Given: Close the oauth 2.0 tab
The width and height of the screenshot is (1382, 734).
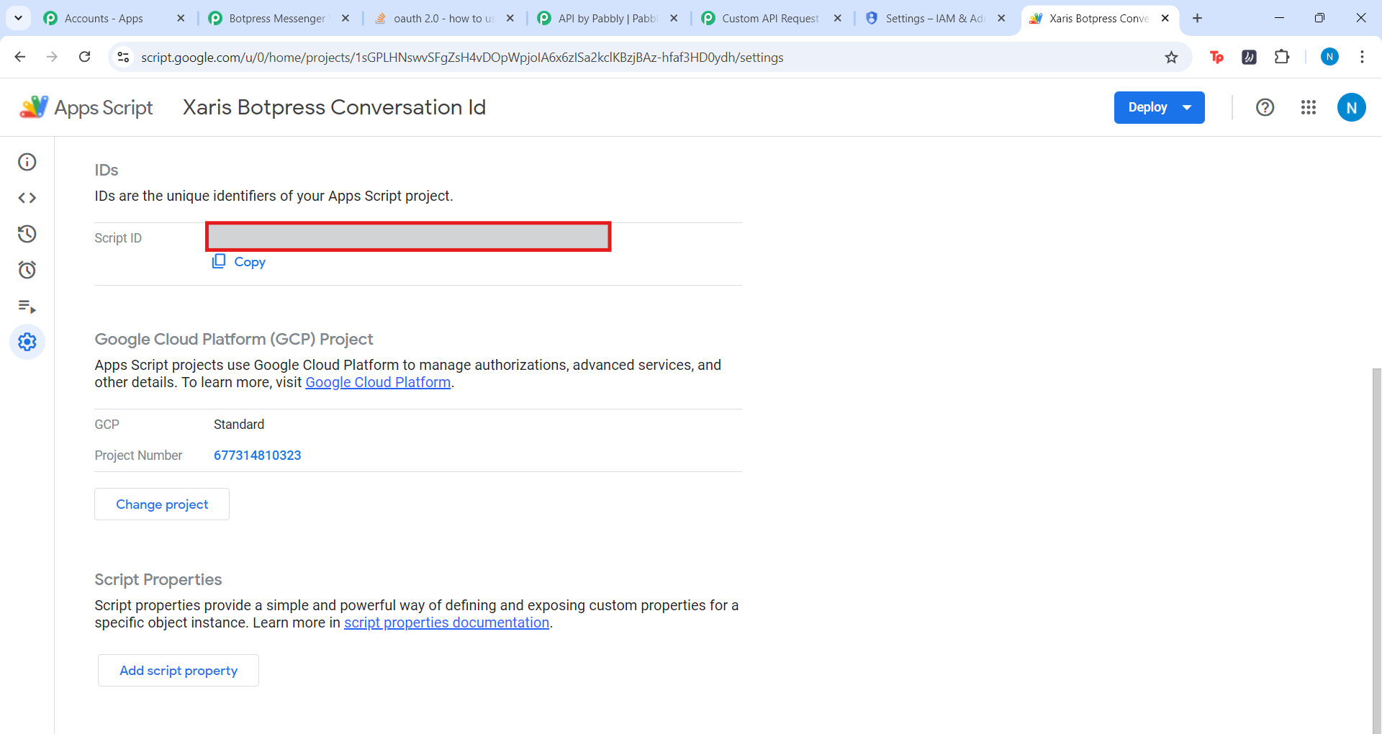Looking at the screenshot, I should coord(510,18).
